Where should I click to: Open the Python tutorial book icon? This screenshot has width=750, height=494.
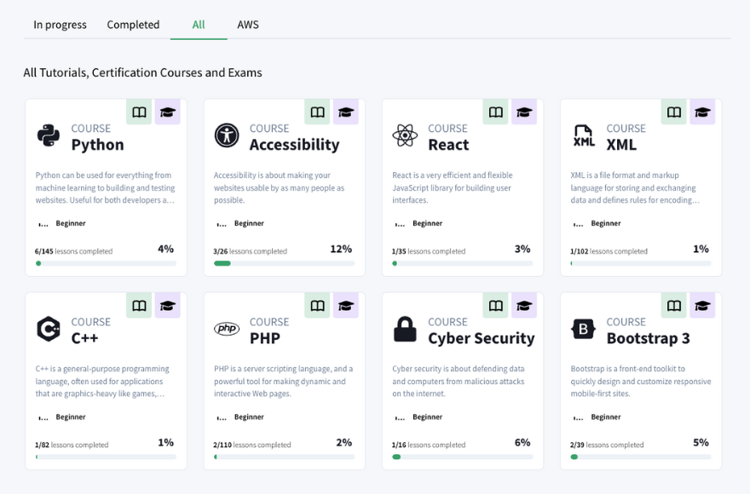138,112
